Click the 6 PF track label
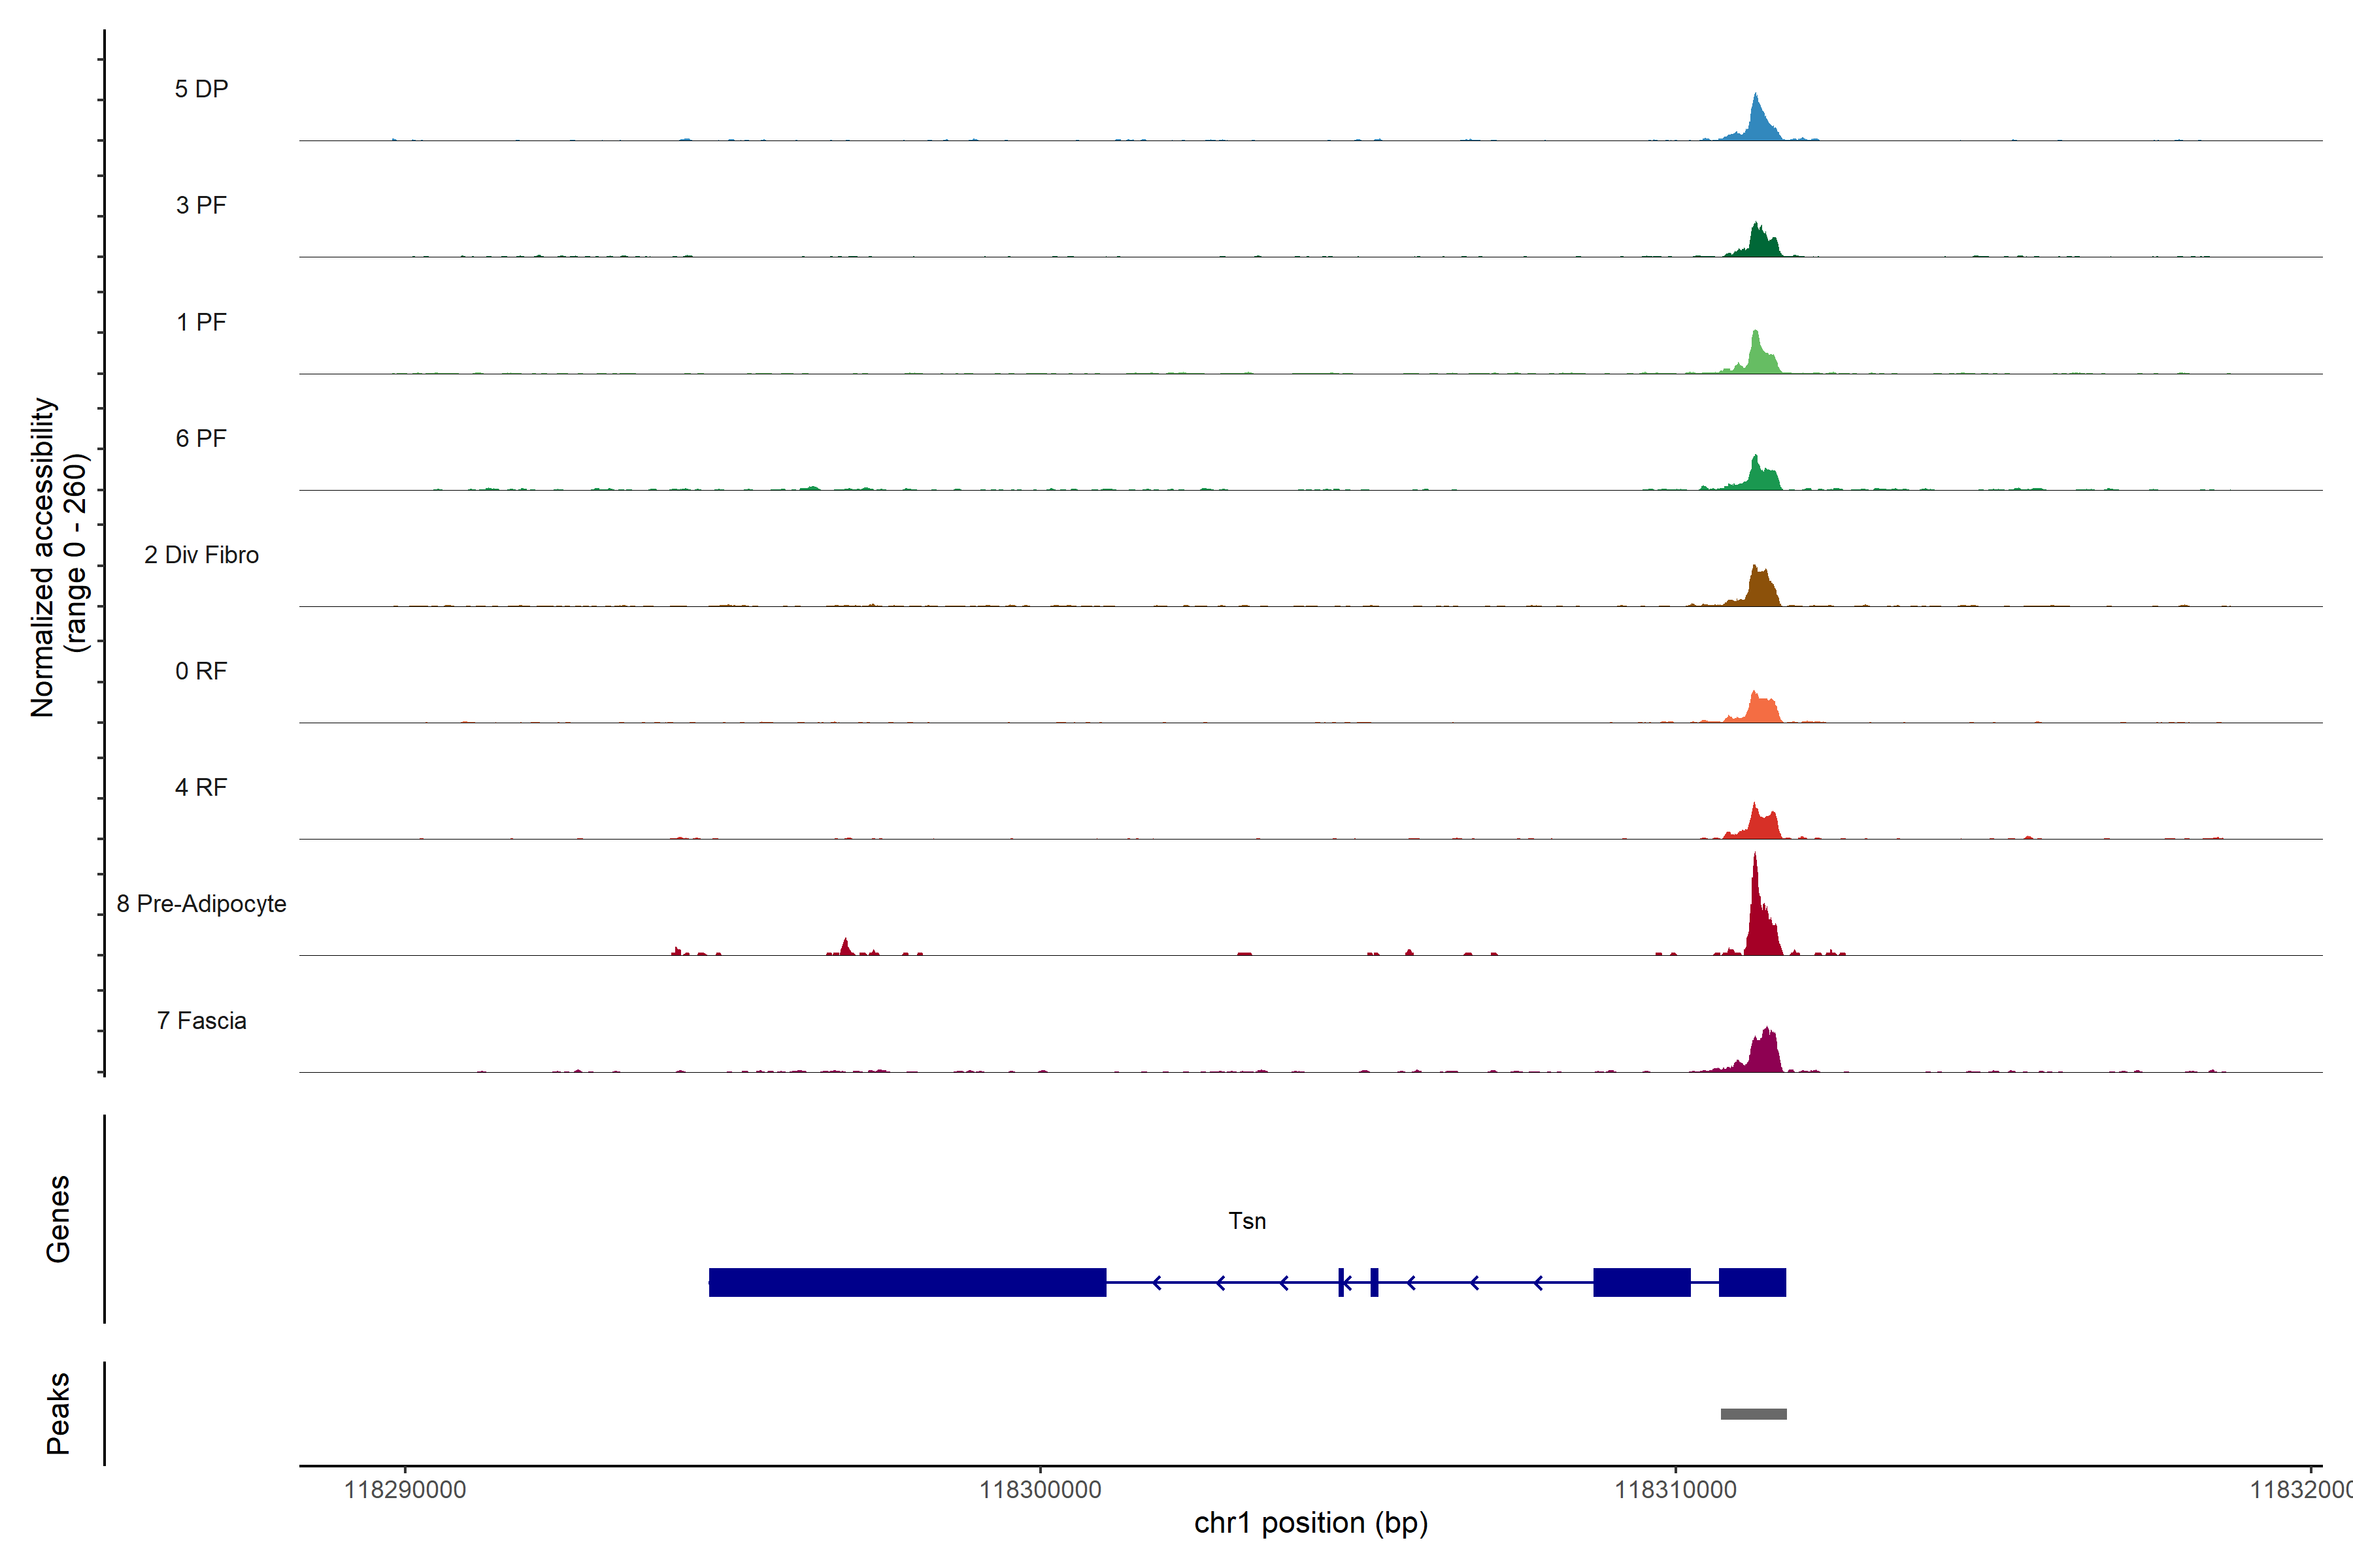This screenshot has width=2353, height=1568. tap(201, 438)
